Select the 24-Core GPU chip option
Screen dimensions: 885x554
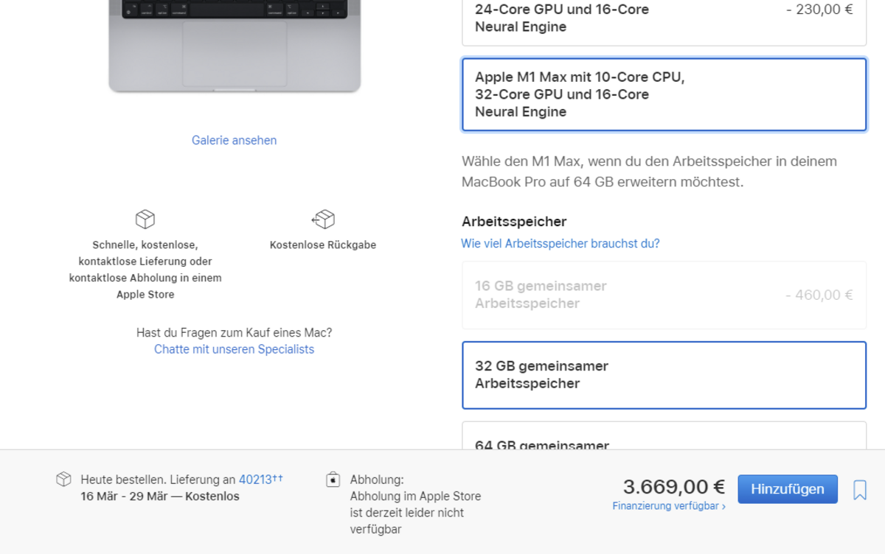click(664, 22)
